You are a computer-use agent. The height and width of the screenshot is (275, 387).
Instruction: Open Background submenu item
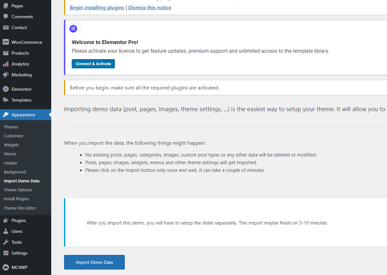point(15,172)
